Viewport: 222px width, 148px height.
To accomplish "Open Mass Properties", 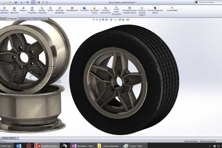I will [x=32, y=10].
